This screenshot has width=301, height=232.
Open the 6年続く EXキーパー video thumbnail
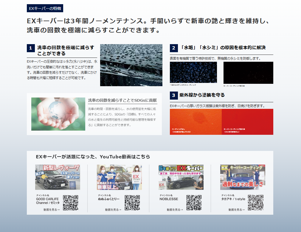click(x=181, y=177)
